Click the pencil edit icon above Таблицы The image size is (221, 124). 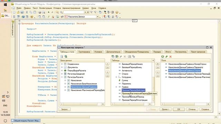[121, 56]
